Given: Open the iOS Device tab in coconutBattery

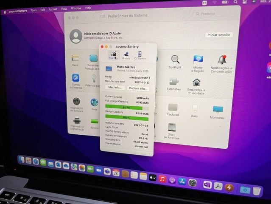Looking at the screenshot, I should point(140,56).
